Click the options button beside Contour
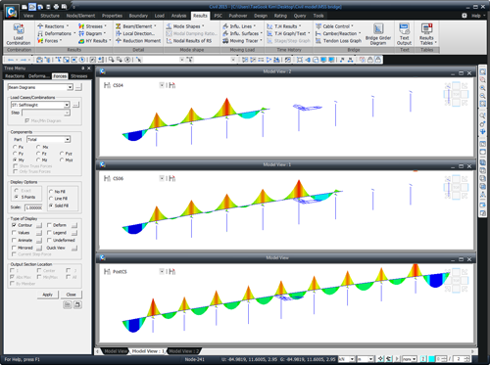This screenshot has width=490, height=365. [39, 225]
